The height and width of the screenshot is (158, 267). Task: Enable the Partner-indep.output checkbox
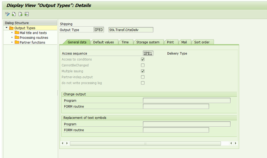pos(143,77)
